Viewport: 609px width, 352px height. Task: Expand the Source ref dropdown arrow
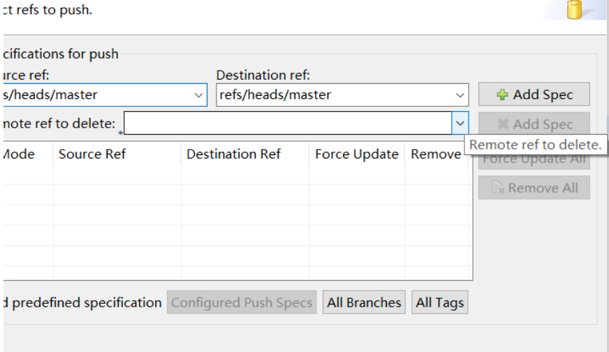click(x=198, y=95)
